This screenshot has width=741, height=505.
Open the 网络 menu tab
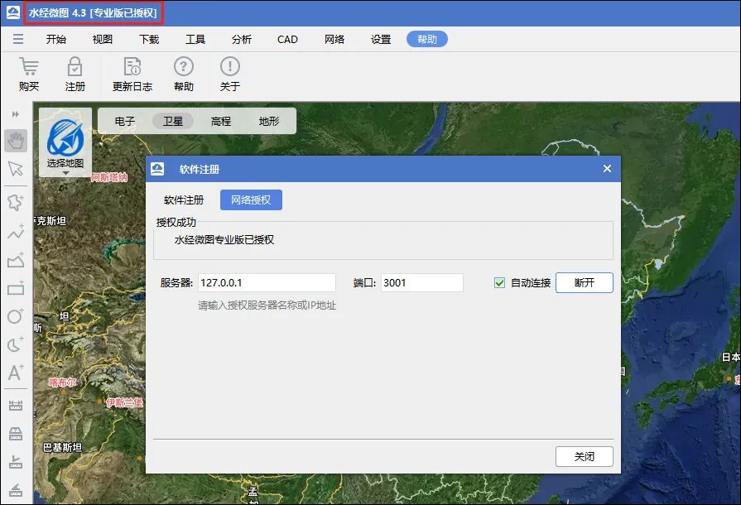pos(334,39)
